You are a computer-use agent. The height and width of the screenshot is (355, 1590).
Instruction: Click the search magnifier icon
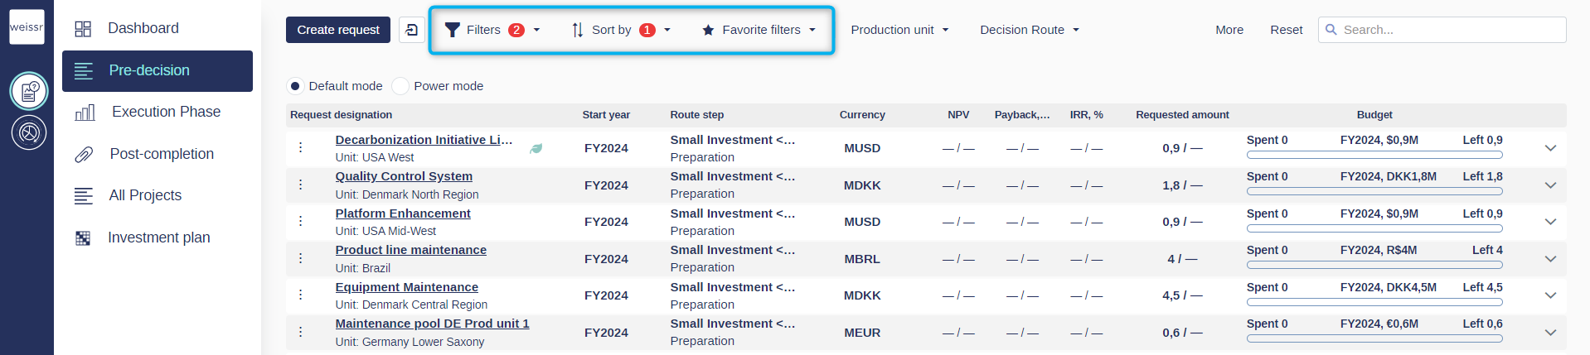(1331, 30)
